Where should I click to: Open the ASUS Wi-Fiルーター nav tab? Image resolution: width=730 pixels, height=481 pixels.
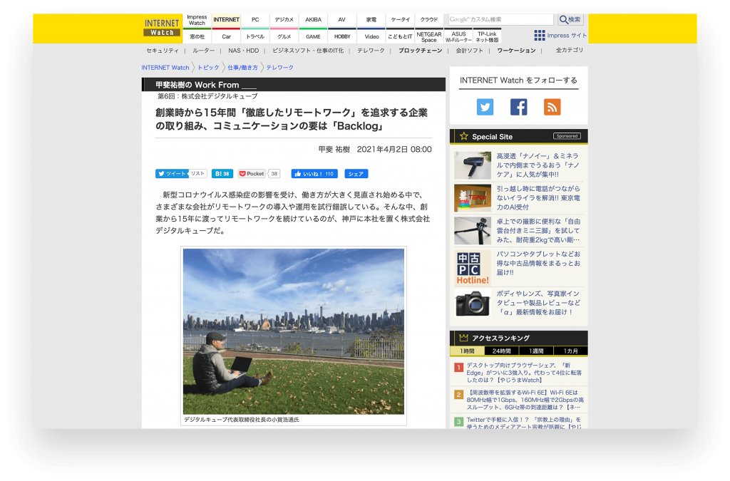458,36
